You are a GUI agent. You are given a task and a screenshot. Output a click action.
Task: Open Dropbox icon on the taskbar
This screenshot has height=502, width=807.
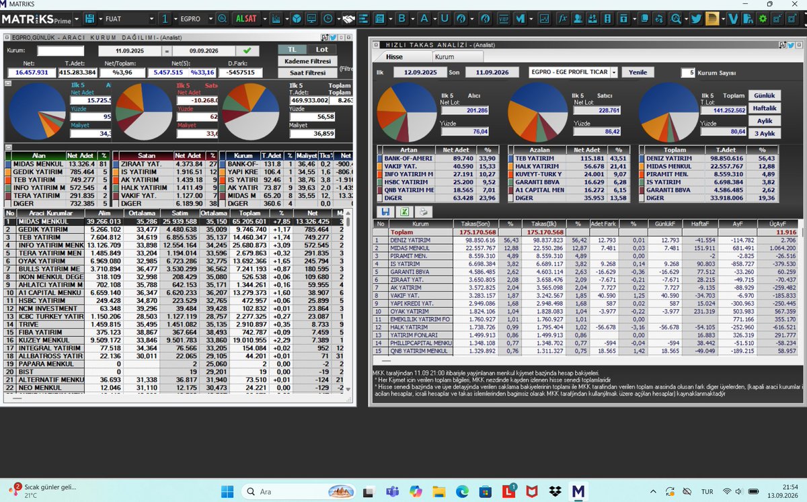coord(554,491)
